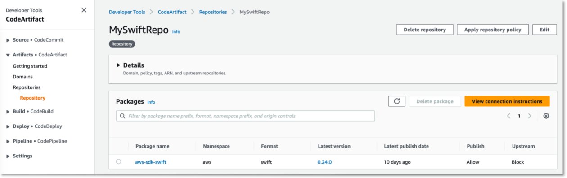Click the 'Block' upstream cell
Screen dimensions: 567x178
click(518, 162)
